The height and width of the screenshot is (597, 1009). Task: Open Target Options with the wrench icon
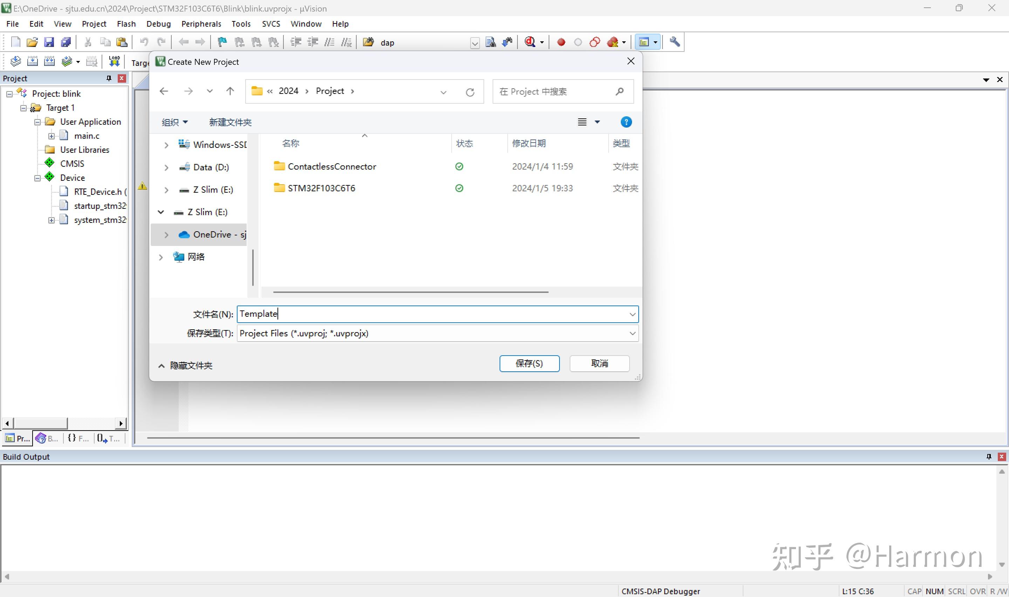click(674, 42)
